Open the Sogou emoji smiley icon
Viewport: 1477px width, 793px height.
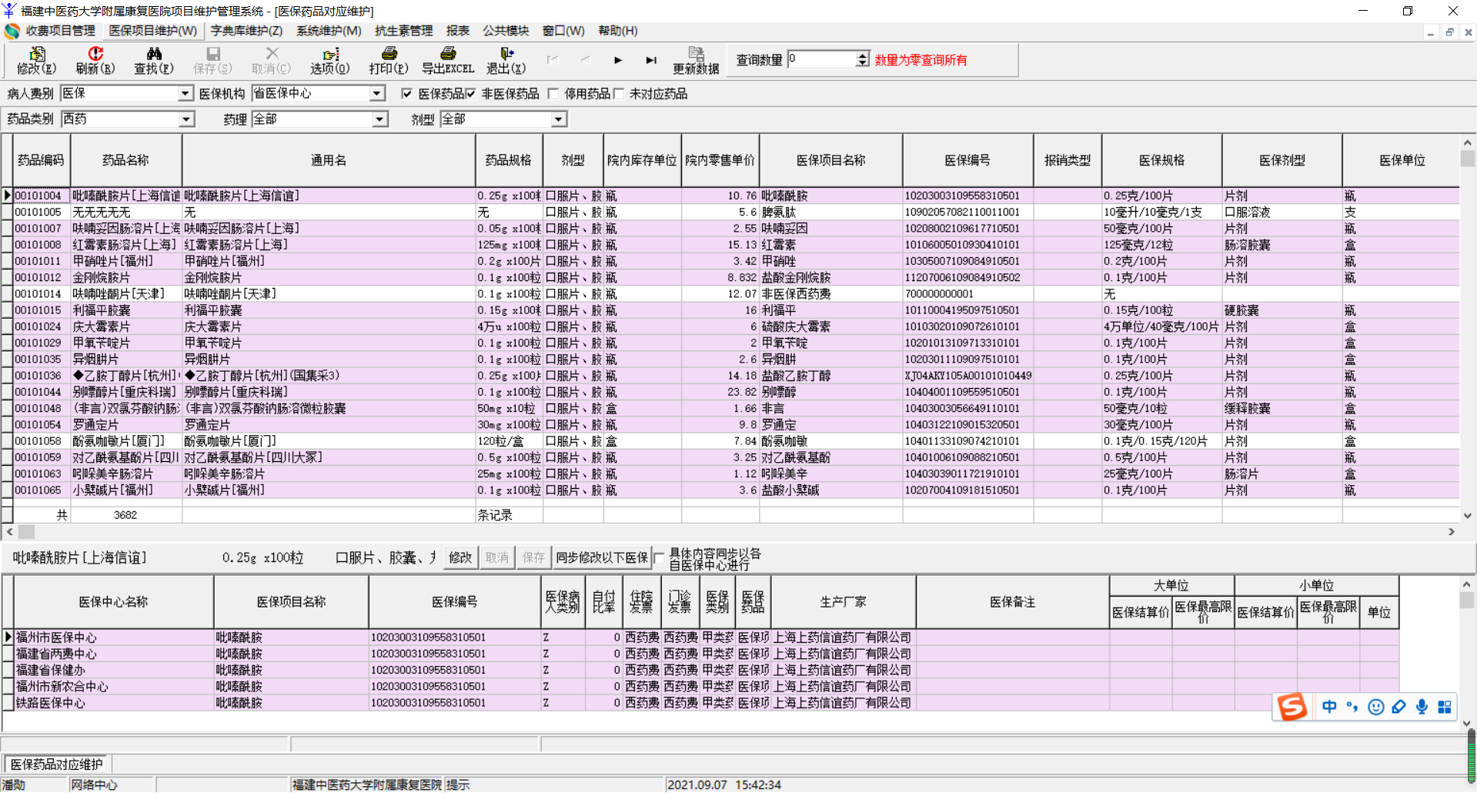1376,707
